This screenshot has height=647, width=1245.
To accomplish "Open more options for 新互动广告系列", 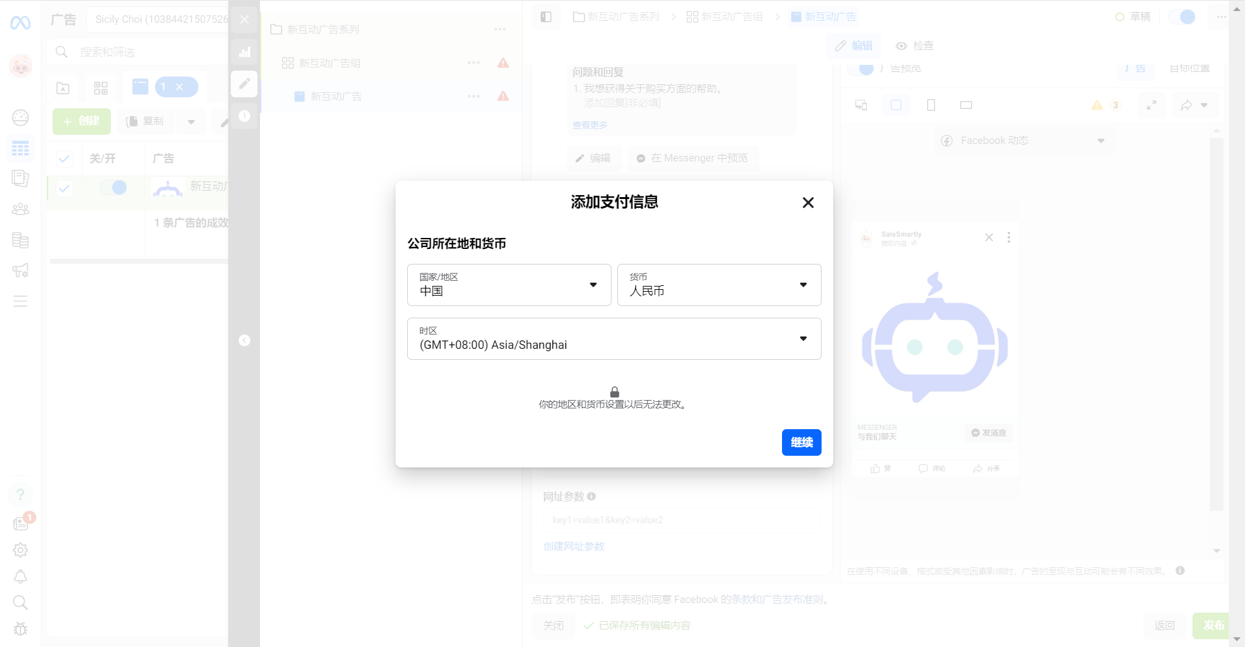I will click(x=500, y=29).
